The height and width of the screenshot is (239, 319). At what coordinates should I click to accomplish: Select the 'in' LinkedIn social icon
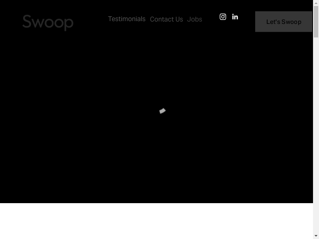(x=235, y=17)
